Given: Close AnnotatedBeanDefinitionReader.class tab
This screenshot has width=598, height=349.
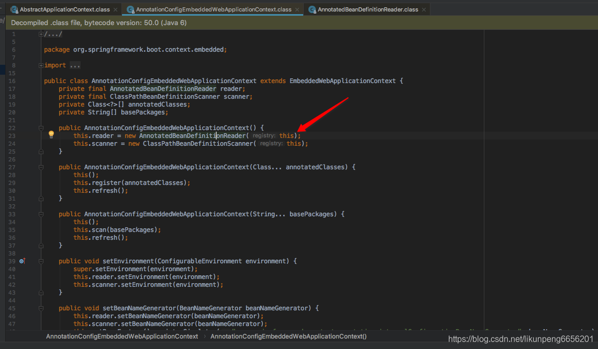Looking at the screenshot, I should click(424, 9).
